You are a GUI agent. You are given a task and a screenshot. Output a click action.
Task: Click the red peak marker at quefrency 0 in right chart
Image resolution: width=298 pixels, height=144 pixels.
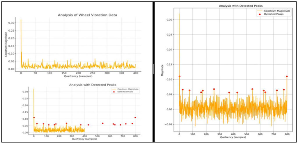click(x=180, y=76)
